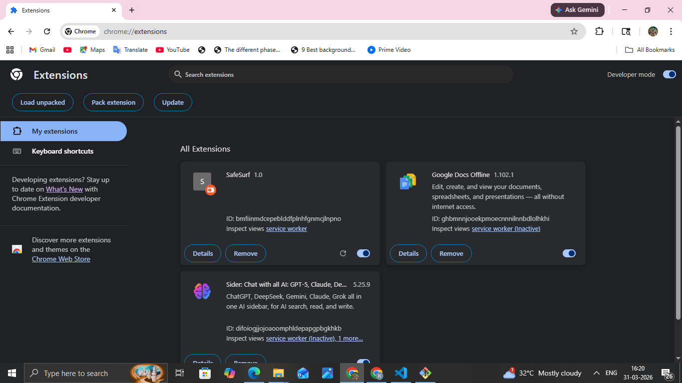Open the Extensions puzzle-piece toolbar menu
The width and height of the screenshot is (682, 383).
click(x=600, y=31)
